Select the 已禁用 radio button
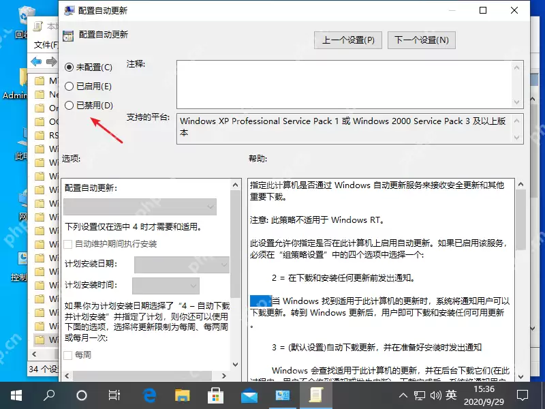The image size is (545, 409). coord(68,105)
